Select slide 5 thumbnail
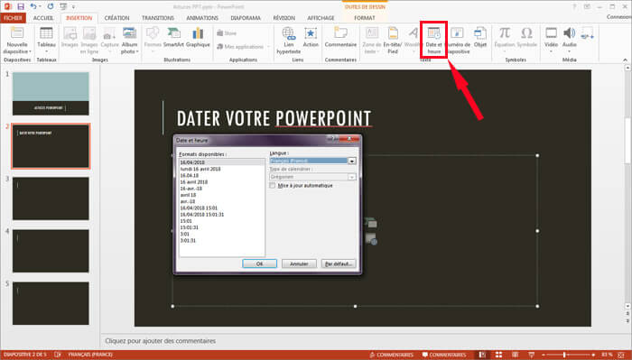Viewport: 632px width, 360px height. pos(51,303)
